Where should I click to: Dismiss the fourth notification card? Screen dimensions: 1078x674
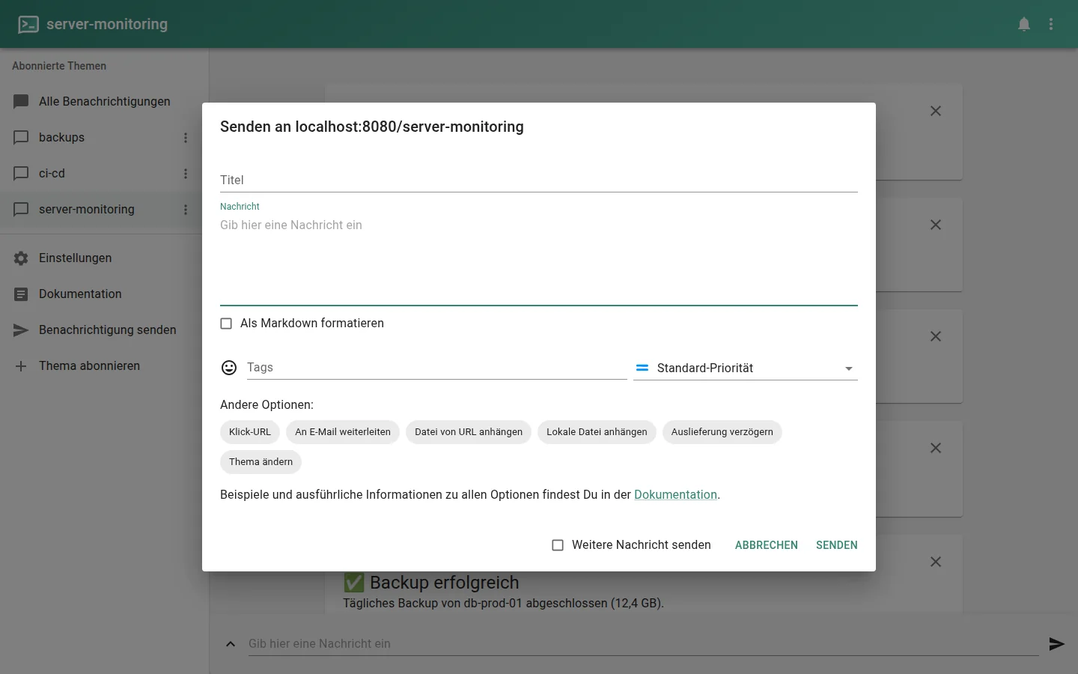[936, 448]
